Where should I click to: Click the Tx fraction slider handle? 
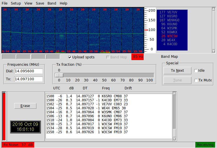[x=59, y=75]
